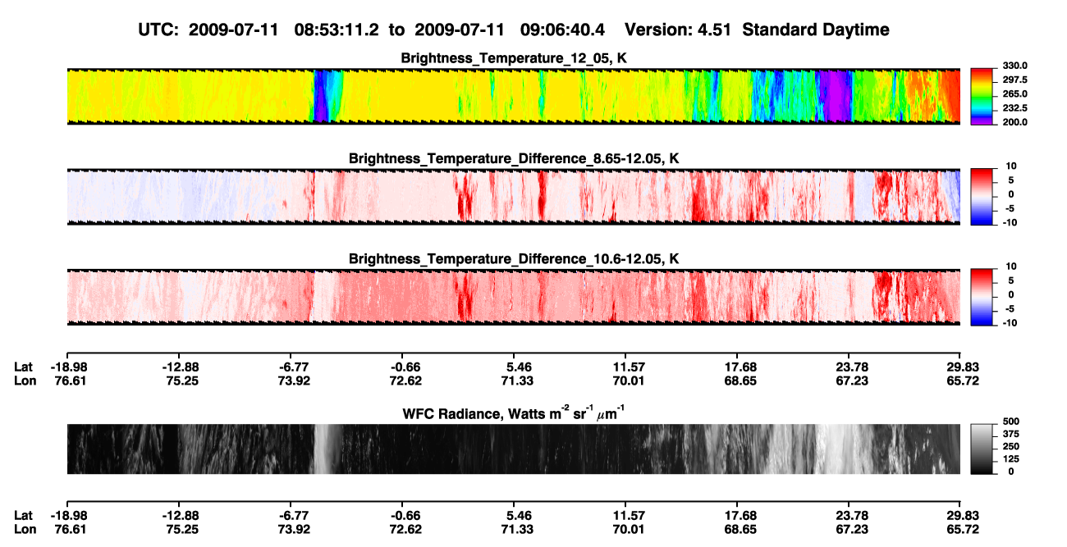The height and width of the screenshot is (547, 1067).
Task: Click the 'UTC:' label in the header
Action: point(159,30)
